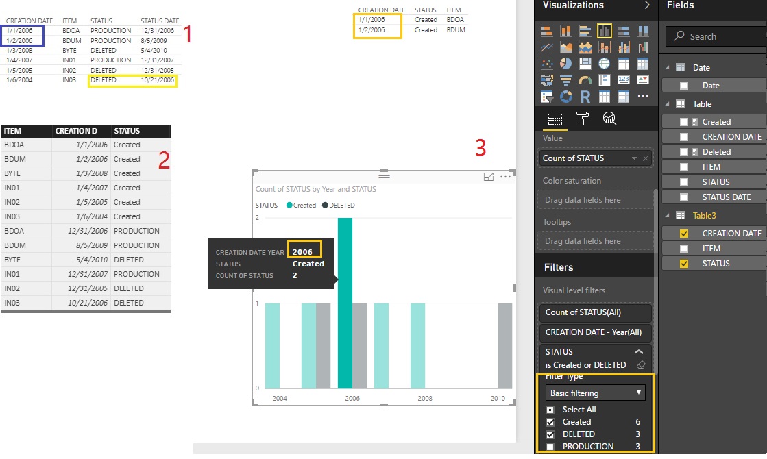Select the multi-row card visualization
The height and width of the screenshot is (459, 767).
tap(604, 80)
